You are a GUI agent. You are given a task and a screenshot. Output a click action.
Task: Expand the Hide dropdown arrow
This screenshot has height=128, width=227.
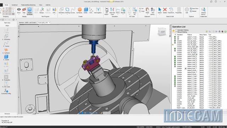click(x=24, y=14)
